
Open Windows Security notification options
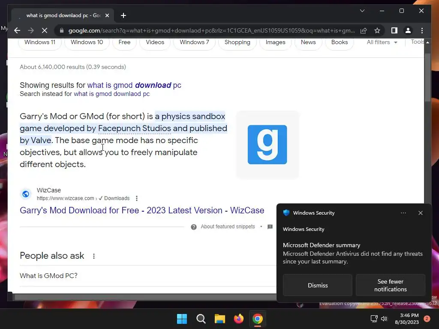point(403,213)
